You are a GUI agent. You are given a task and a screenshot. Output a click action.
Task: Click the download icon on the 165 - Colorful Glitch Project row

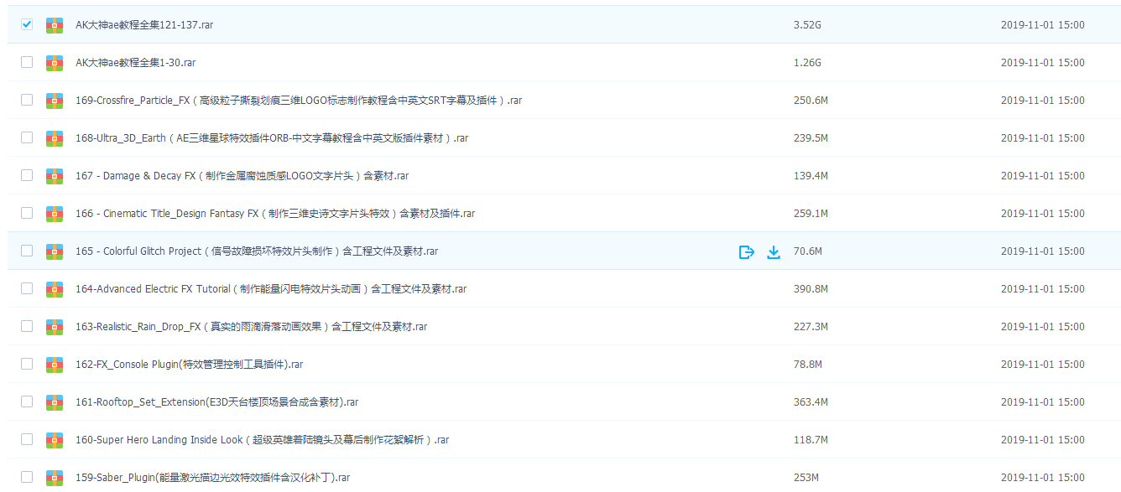774,251
